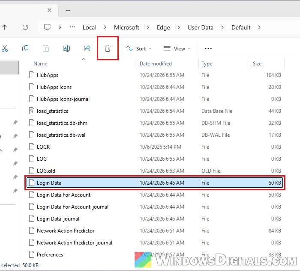Click the Default breadcrumb segment
300x271 pixels.
point(241,27)
